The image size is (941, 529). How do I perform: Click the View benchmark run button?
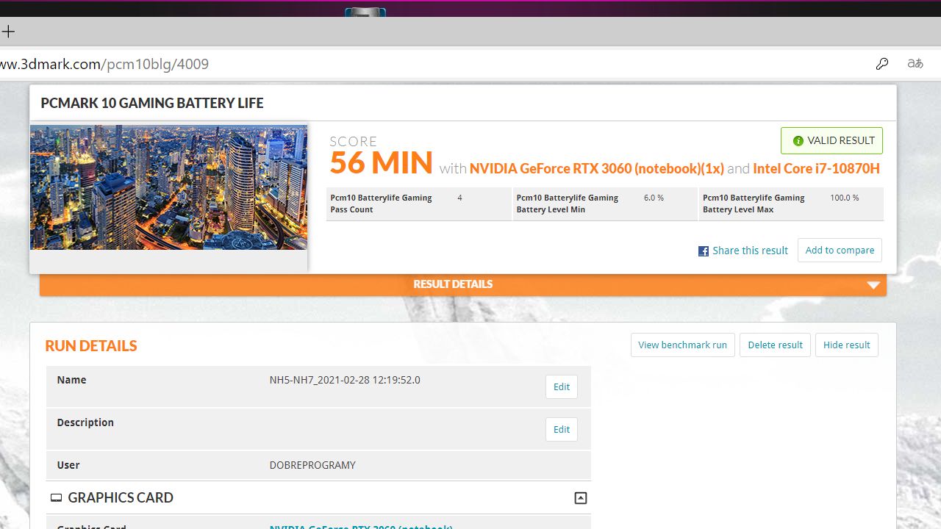pos(682,345)
